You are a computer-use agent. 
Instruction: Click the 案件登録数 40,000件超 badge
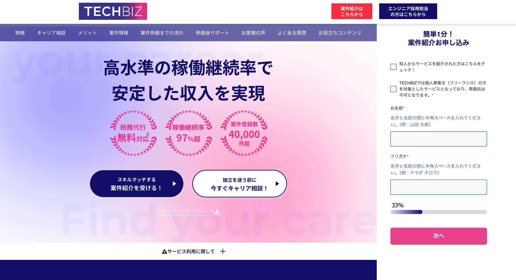(x=244, y=133)
